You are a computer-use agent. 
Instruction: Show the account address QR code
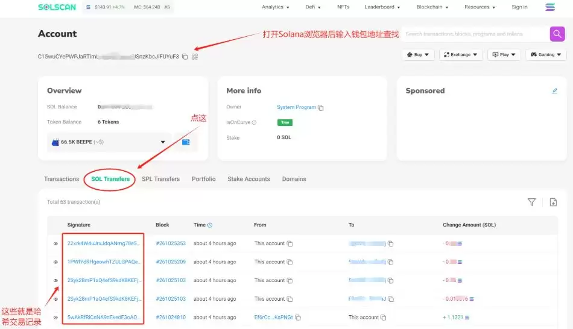195,57
